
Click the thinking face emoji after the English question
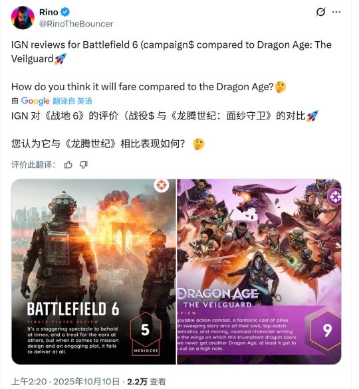281,87
